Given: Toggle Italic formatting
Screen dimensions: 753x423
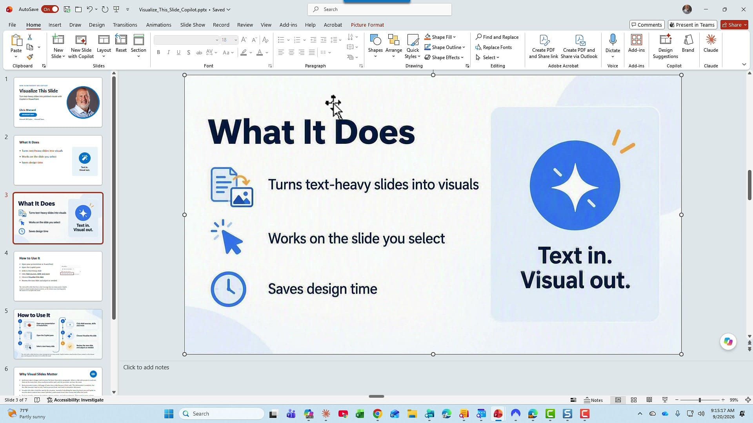Looking at the screenshot, I should coord(169,52).
